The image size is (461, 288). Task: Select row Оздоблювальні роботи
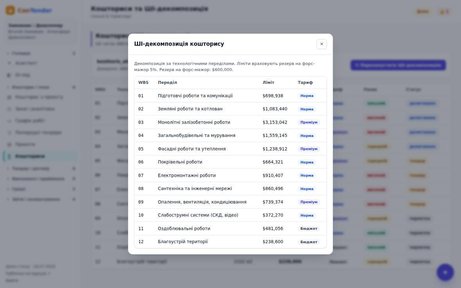pos(230,228)
